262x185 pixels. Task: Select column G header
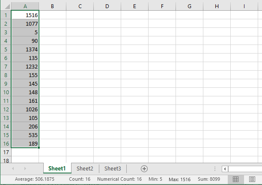[x=190, y=6]
